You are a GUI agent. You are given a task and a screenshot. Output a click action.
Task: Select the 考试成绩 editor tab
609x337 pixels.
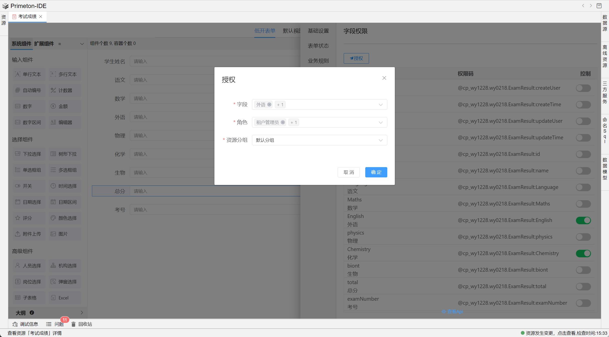pos(27,17)
